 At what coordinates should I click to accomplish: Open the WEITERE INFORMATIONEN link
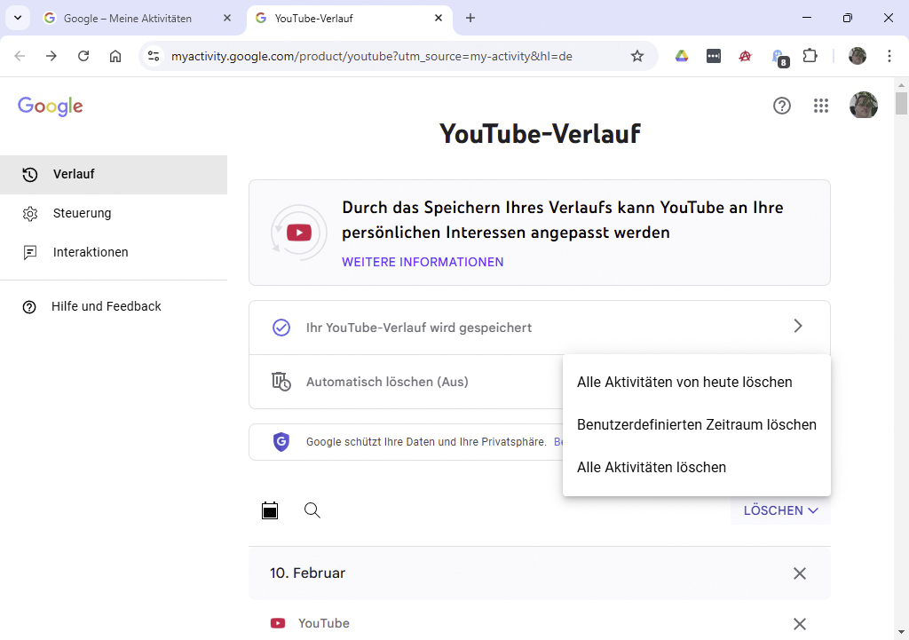tap(423, 262)
